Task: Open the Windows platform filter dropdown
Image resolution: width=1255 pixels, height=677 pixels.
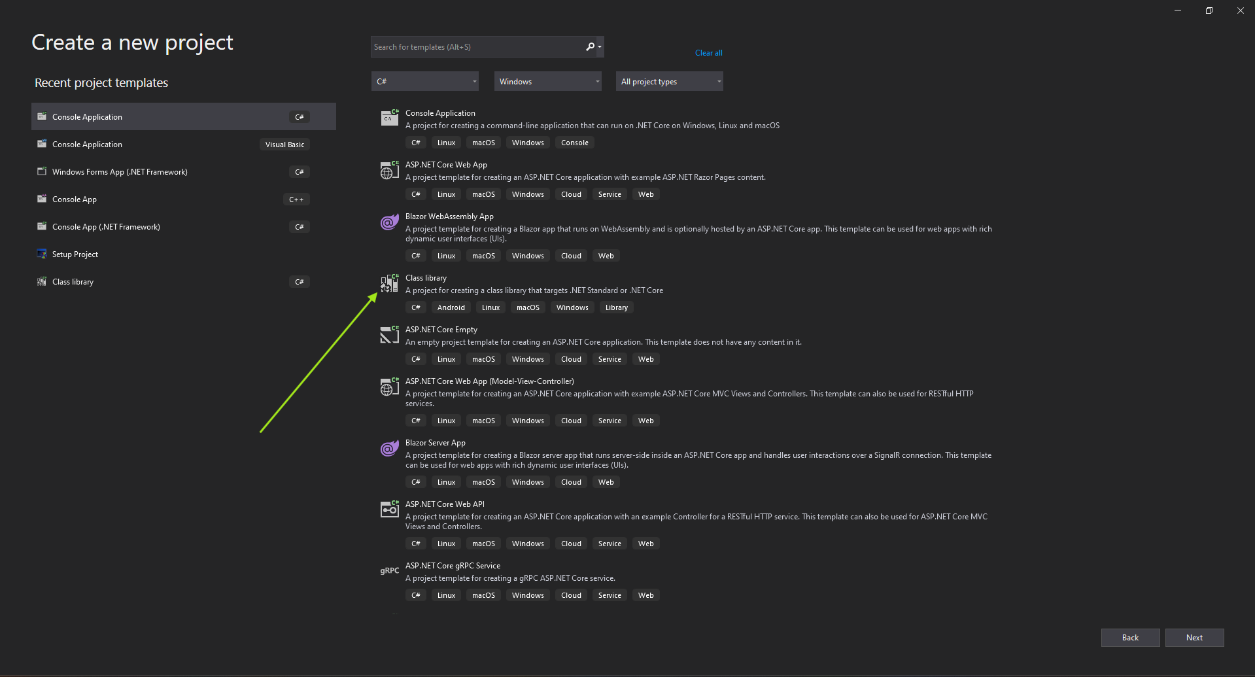Action: pos(548,81)
